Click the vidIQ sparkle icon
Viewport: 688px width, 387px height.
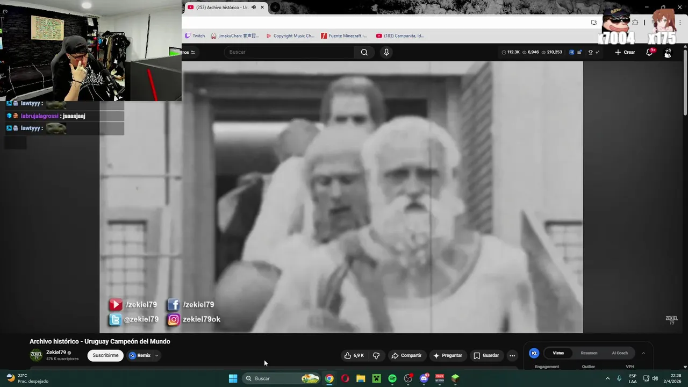[597, 52]
